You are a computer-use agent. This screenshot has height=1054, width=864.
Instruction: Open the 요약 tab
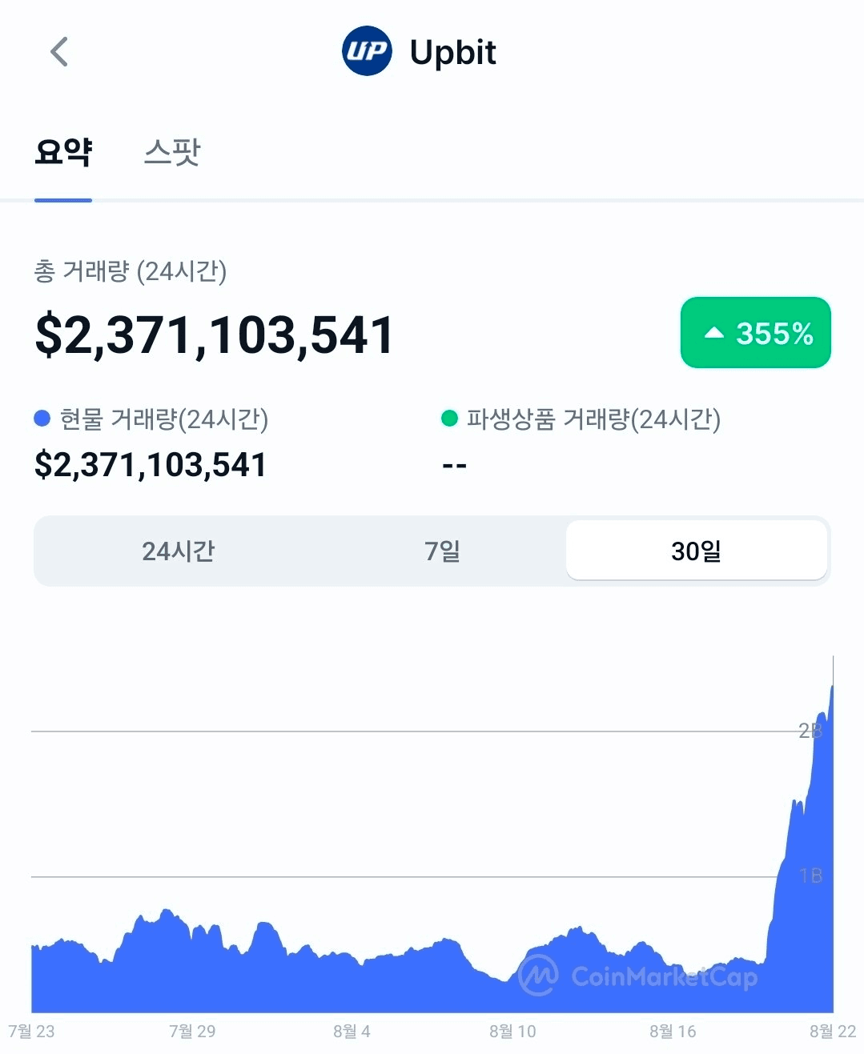63,152
